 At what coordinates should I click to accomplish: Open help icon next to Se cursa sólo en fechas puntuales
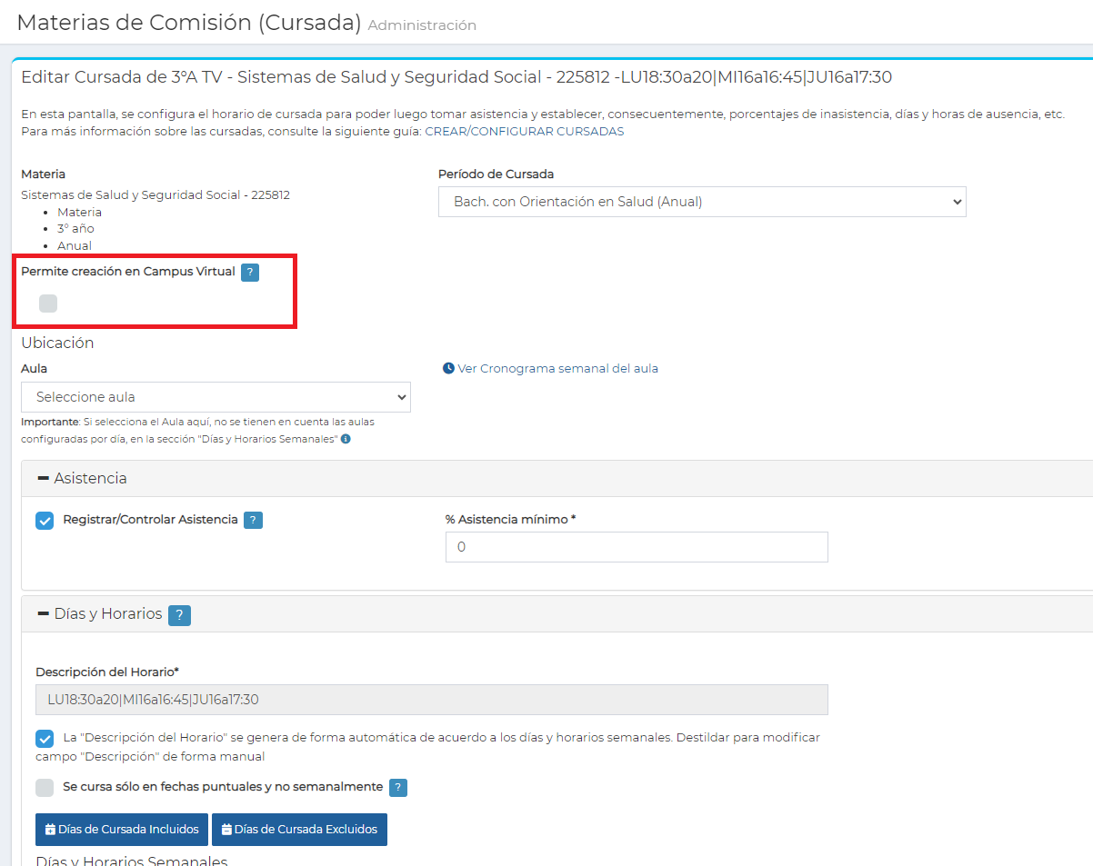point(398,788)
